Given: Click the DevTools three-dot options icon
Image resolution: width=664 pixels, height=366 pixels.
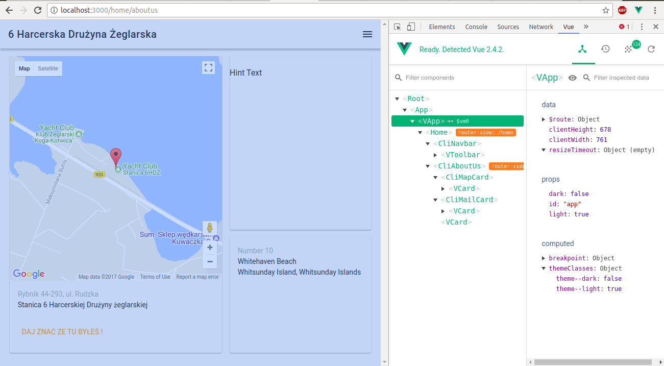Looking at the screenshot, I should pos(642,27).
